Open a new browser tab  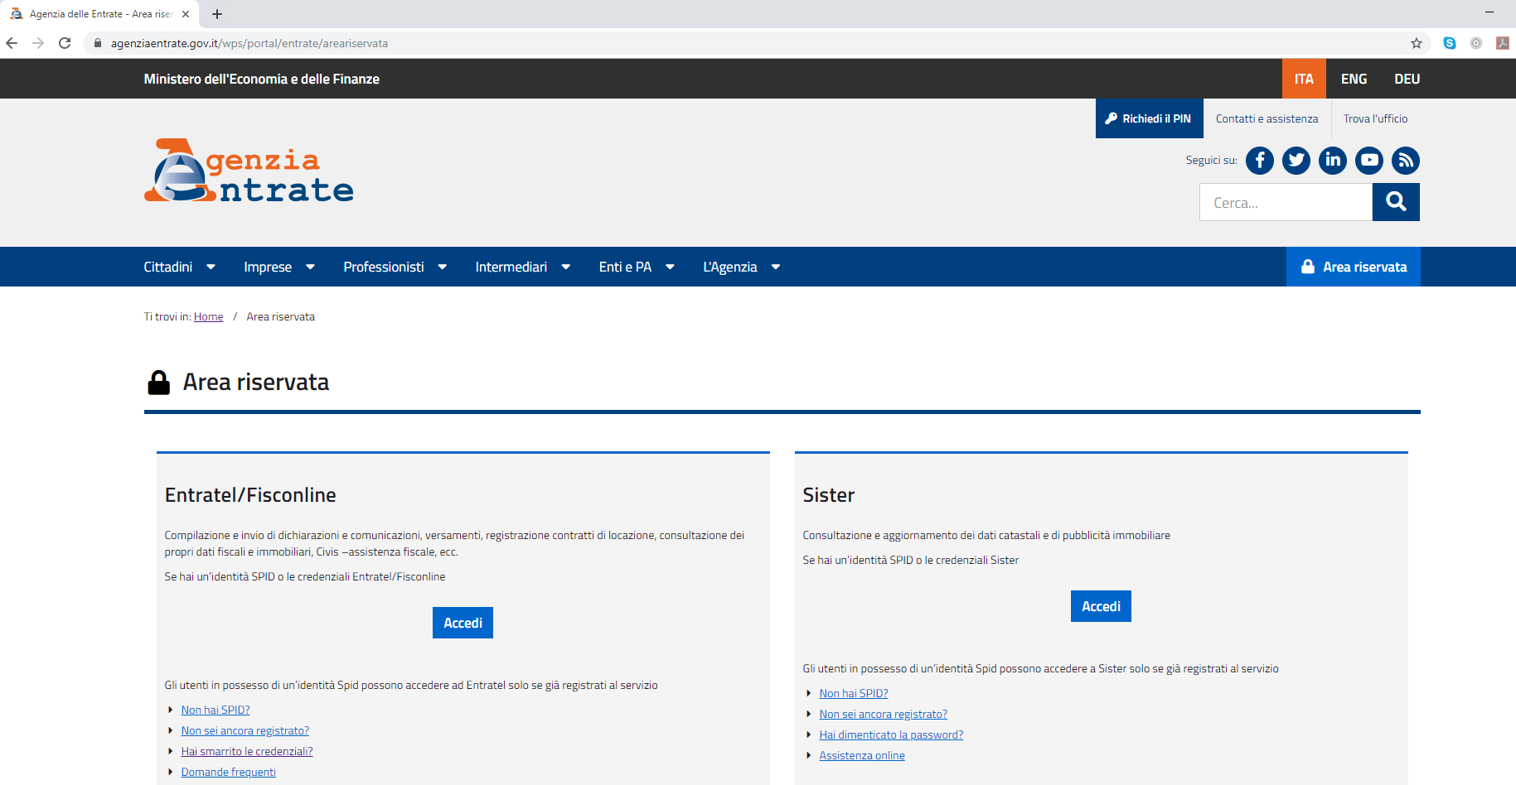pyautogui.click(x=217, y=14)
